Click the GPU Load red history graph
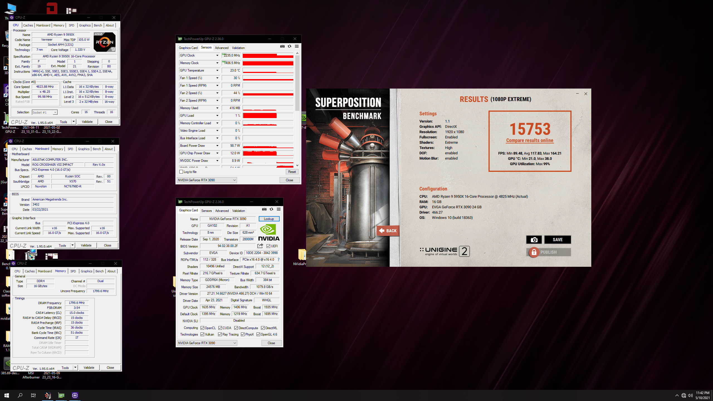This screenshot has height=401, width=713. point(268,116)
